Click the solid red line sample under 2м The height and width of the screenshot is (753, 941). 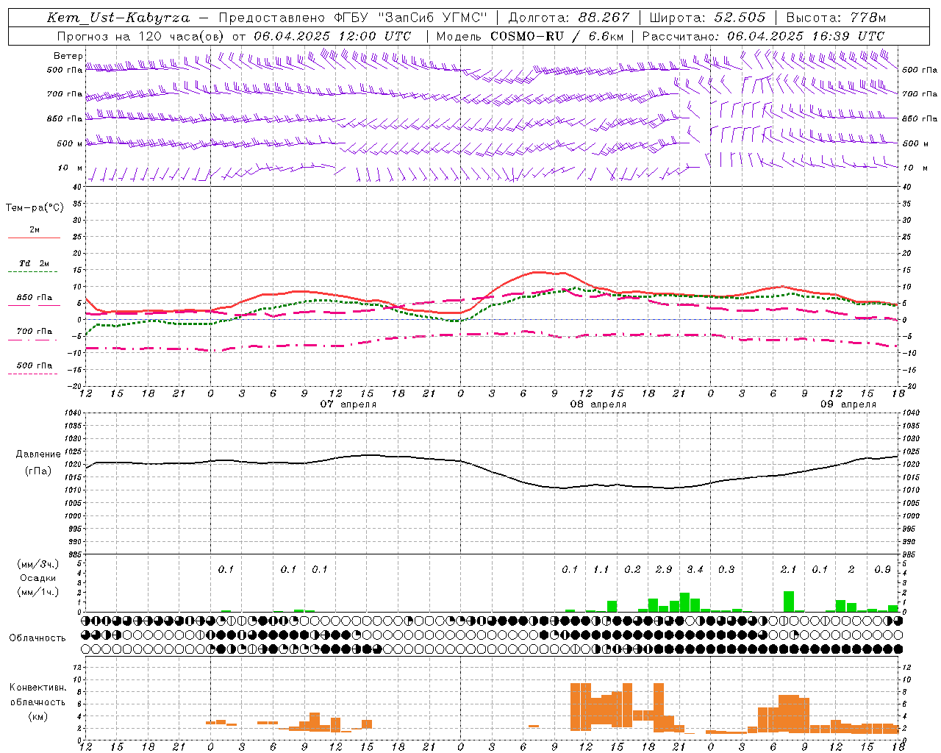coord(34,238)
